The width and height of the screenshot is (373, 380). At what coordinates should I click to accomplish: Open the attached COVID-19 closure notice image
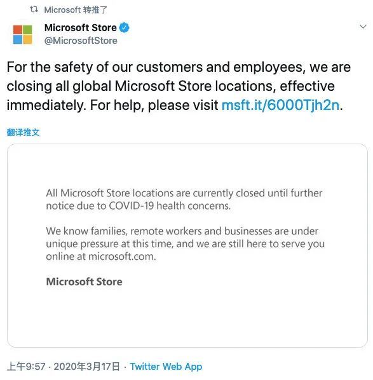[187, 245]
